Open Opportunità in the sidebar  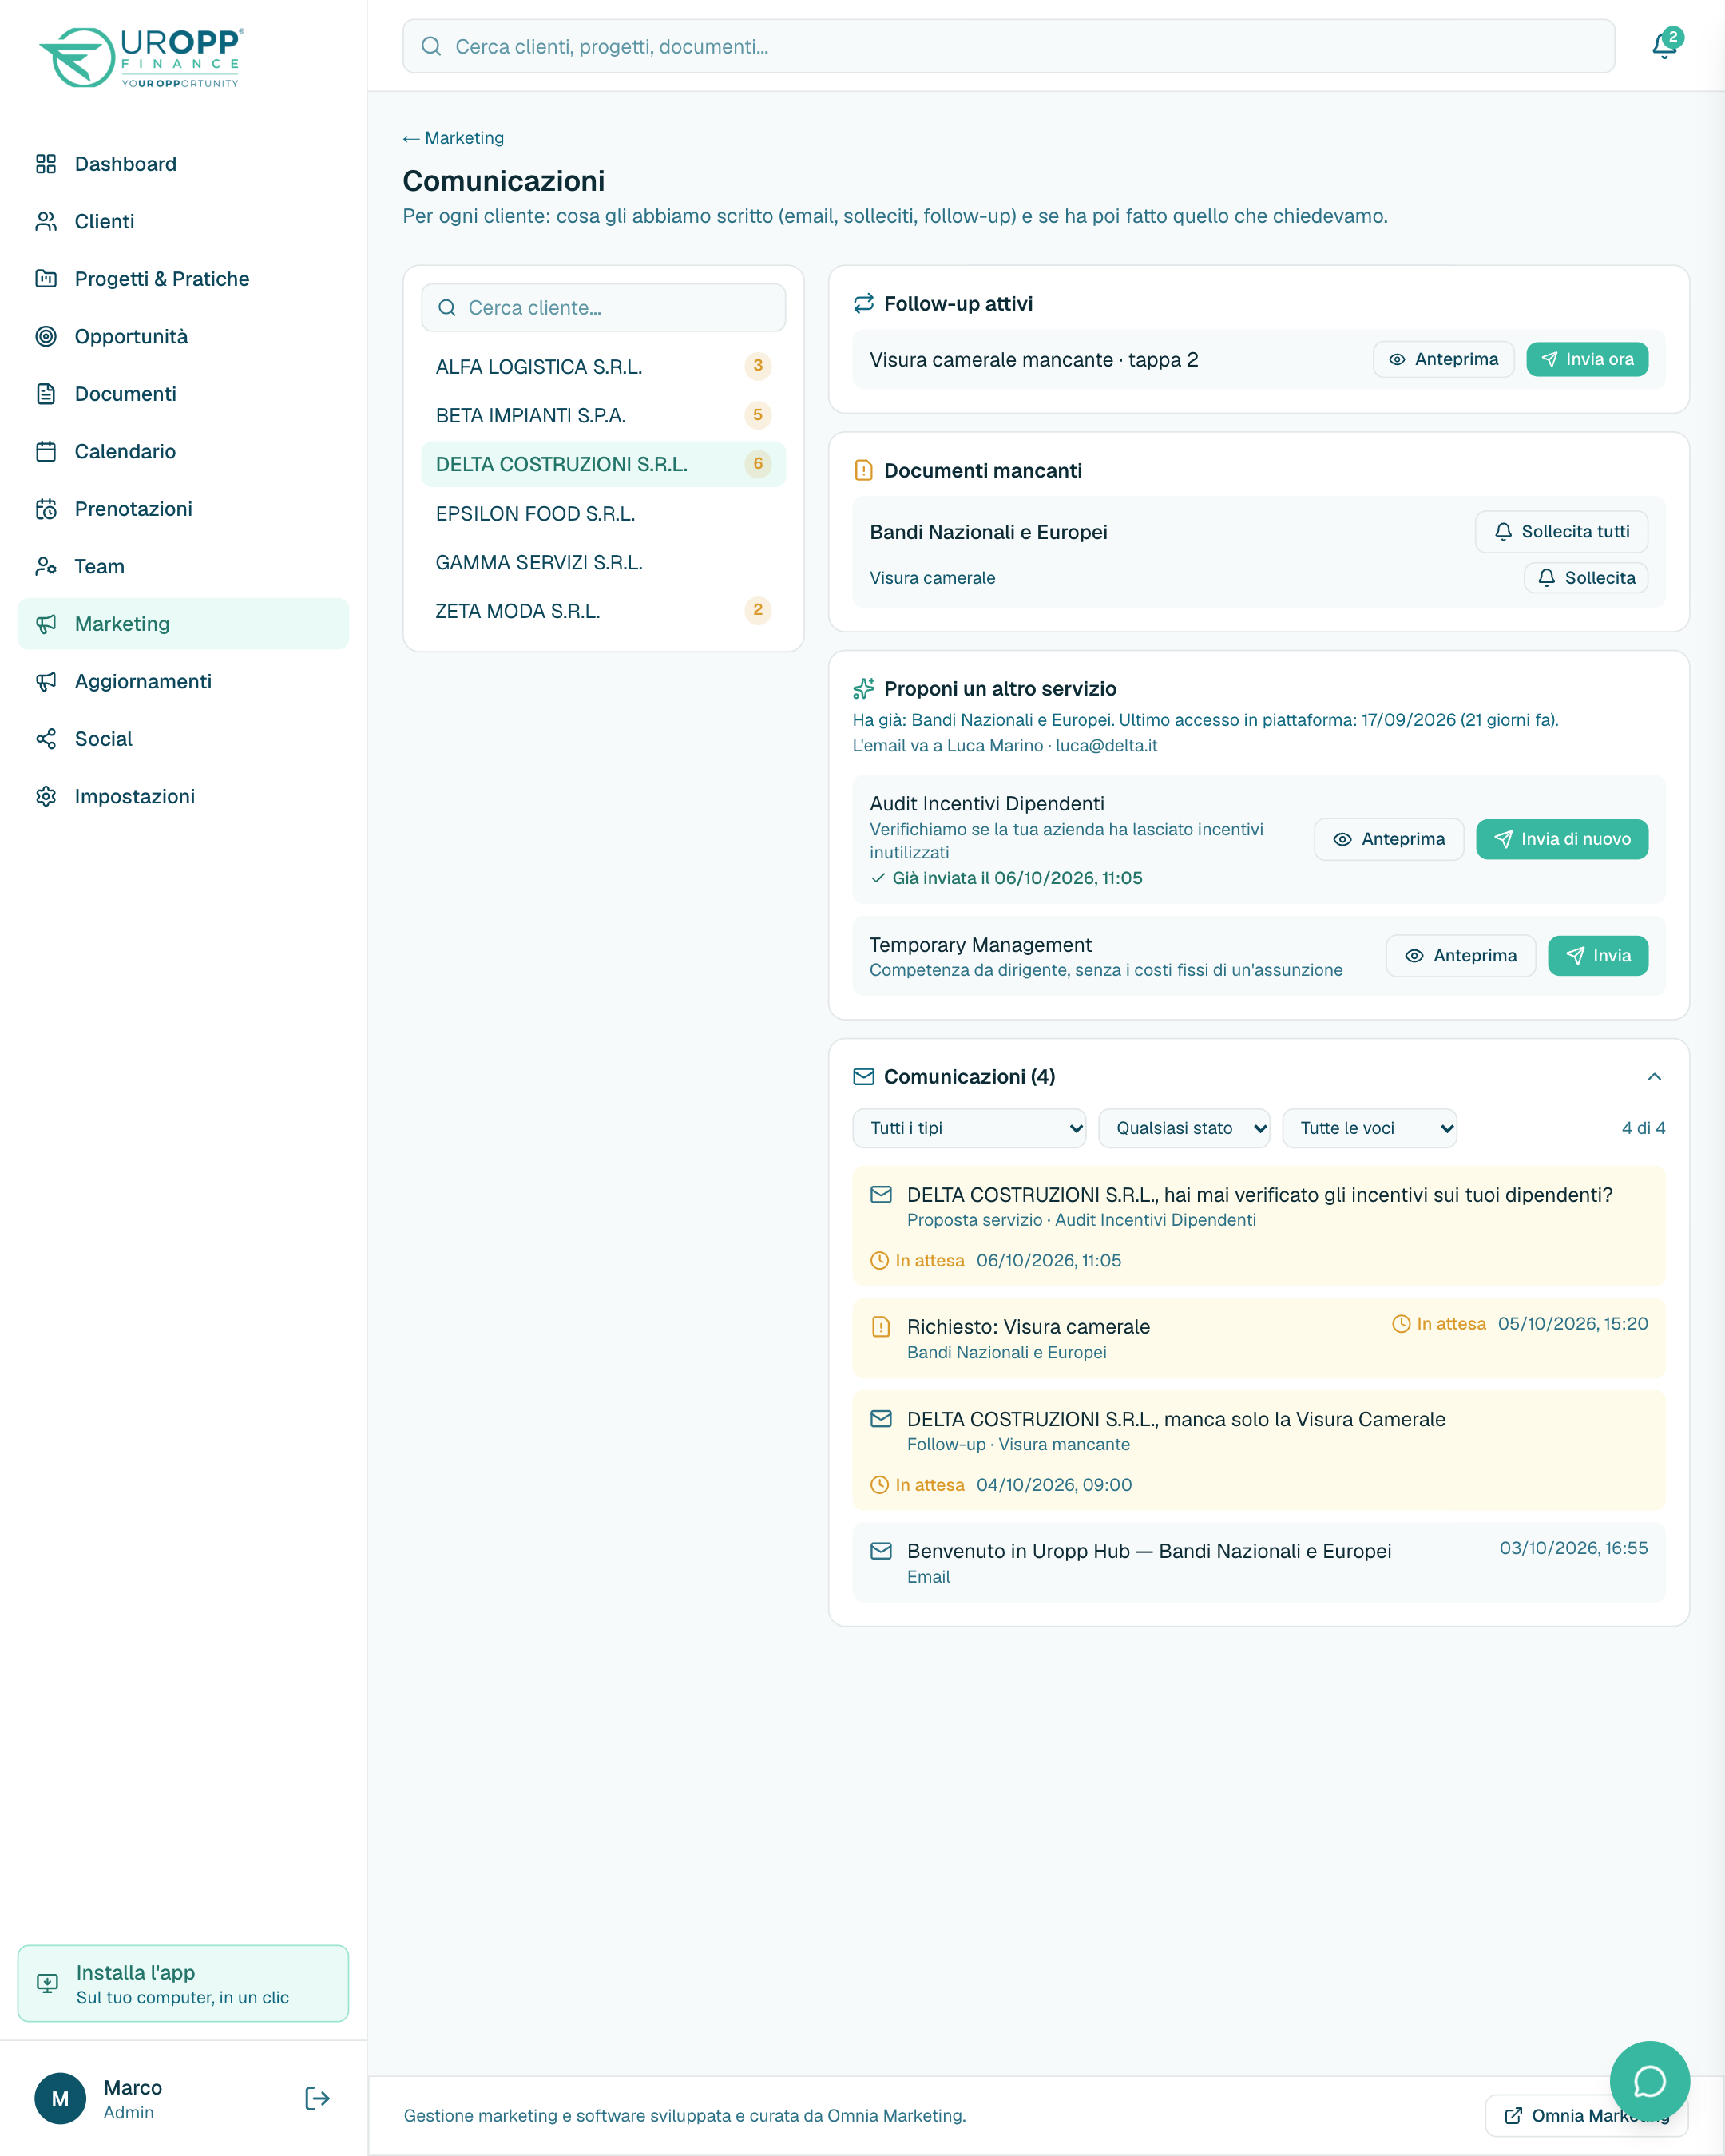(x=183, y=336)
